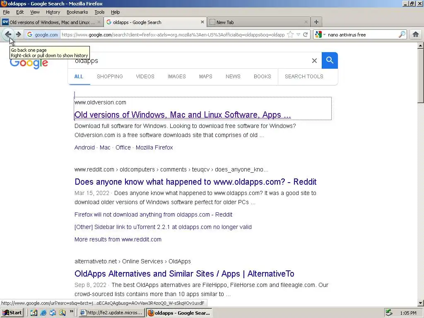Open the site identity google.com badge

[x=43, y=35]
